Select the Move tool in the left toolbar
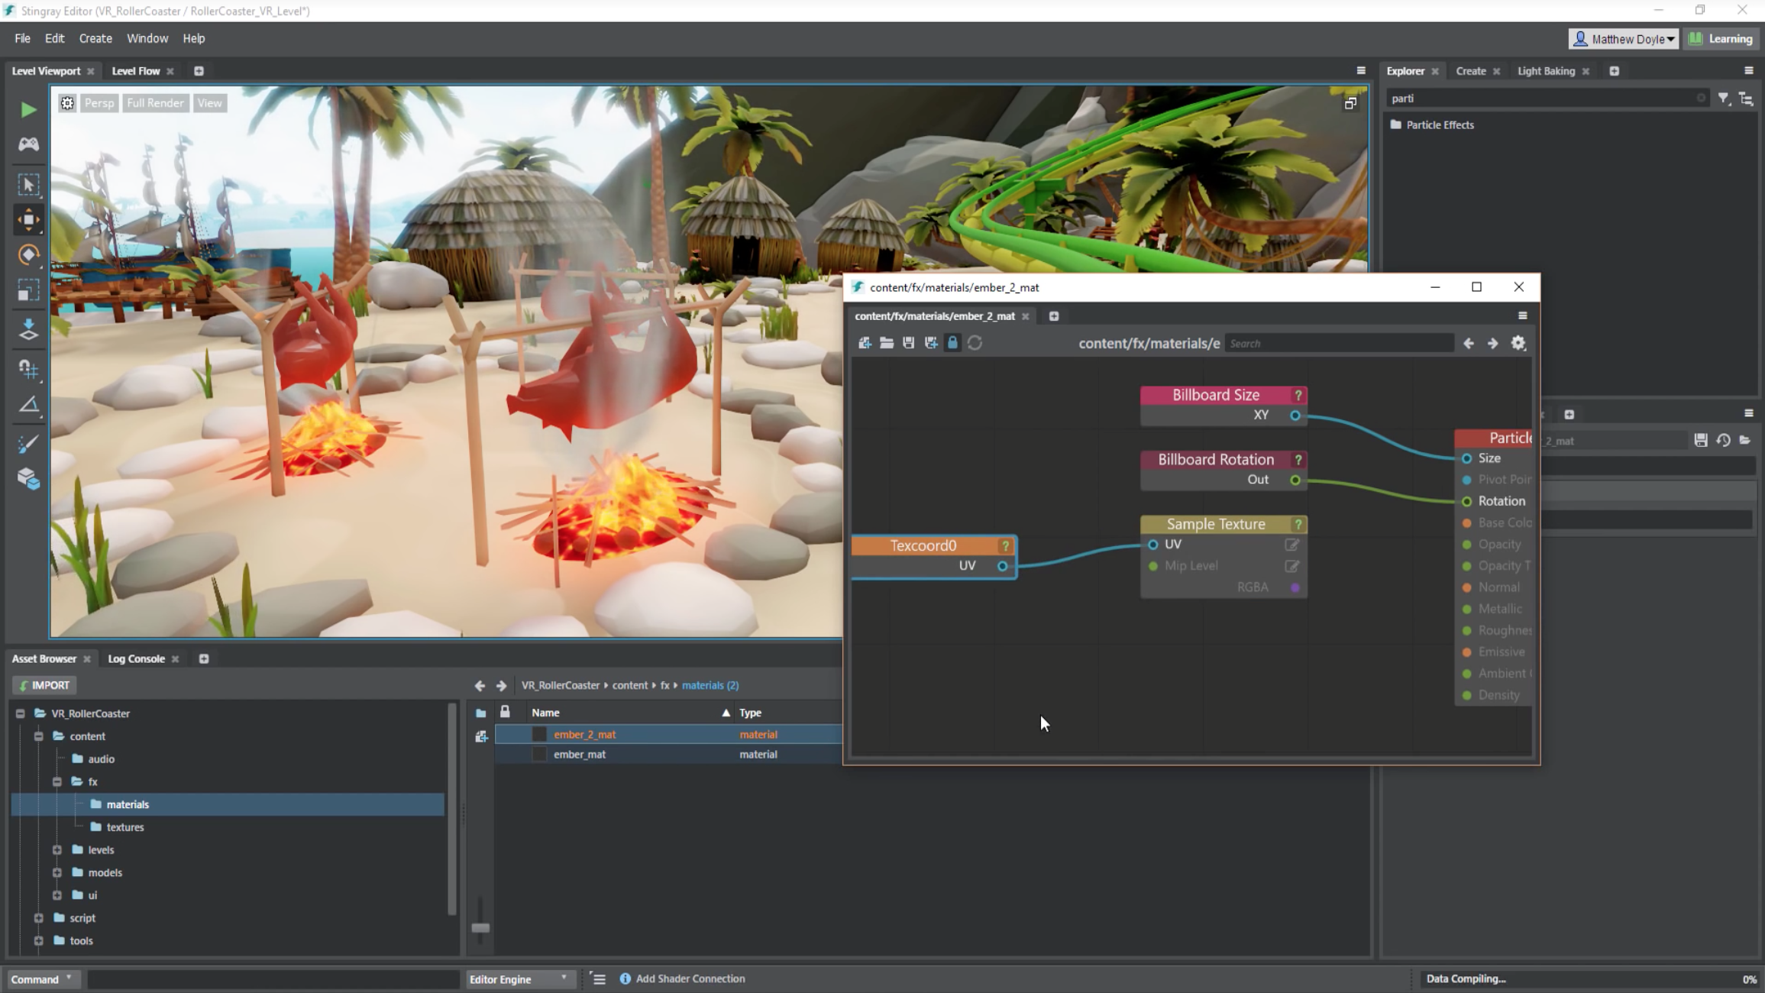The height and width of the screenshot is (993, 1765). pyautogui.click(x=28, y=220)
